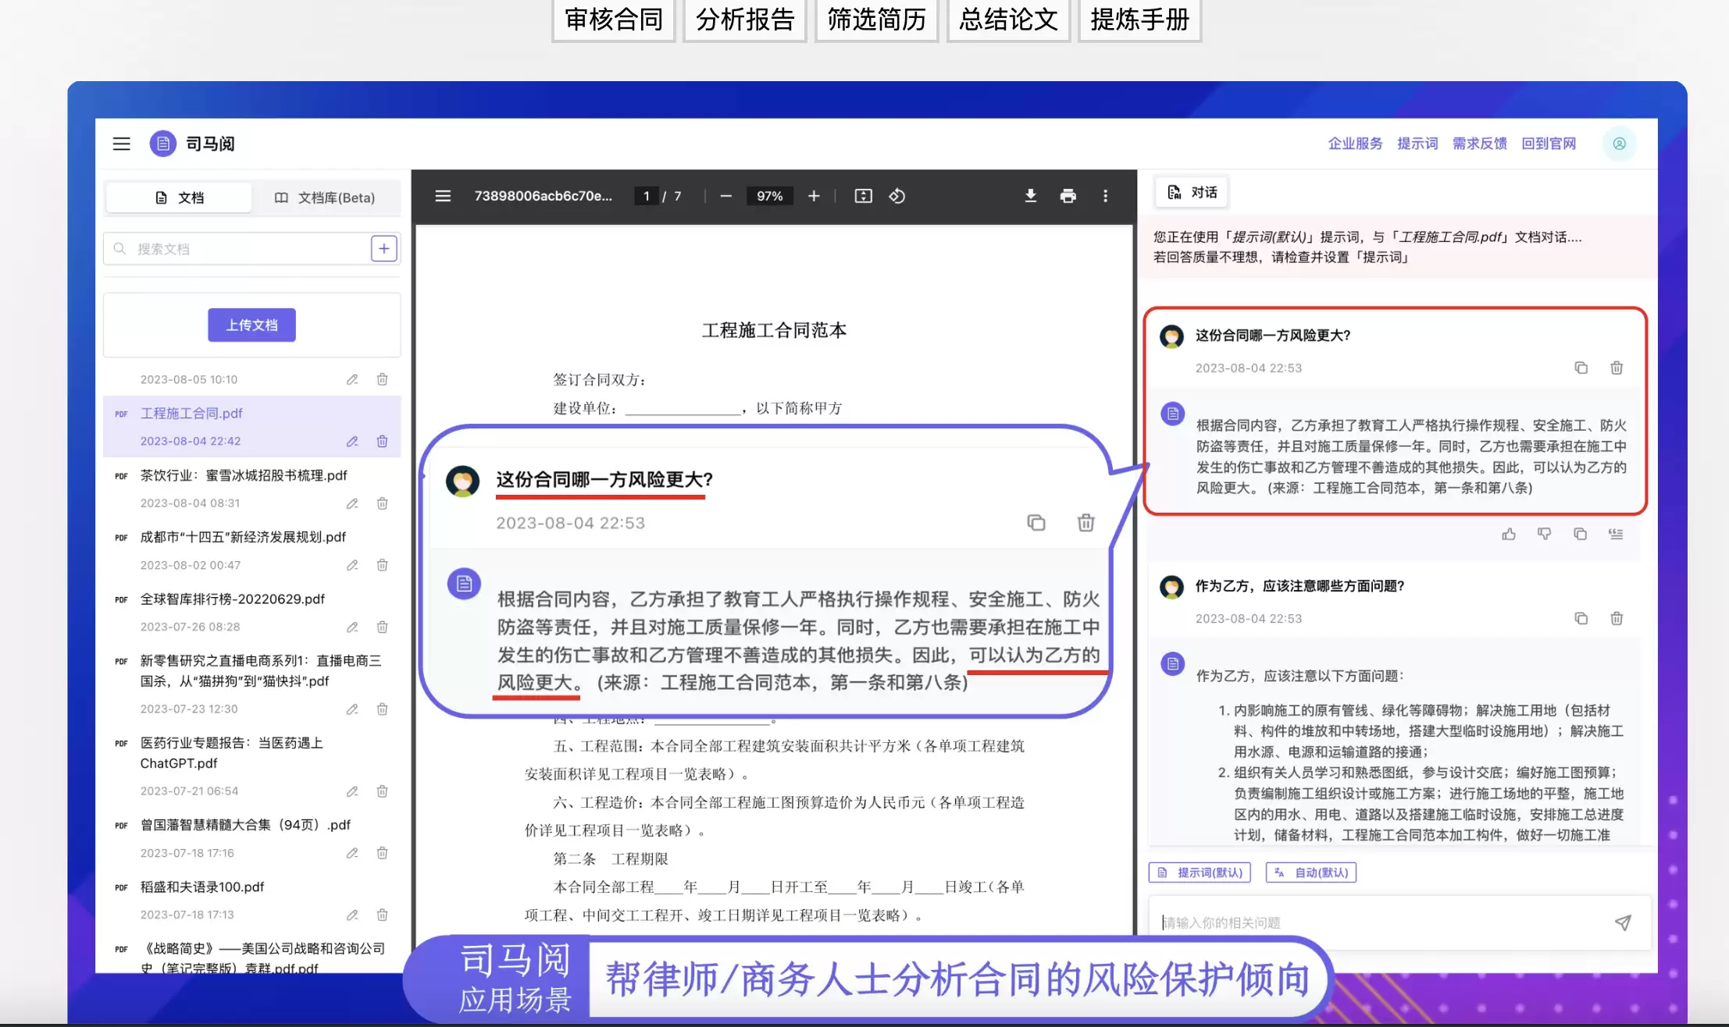Open the user avatar profile icon
Viewport: 1729px width, 1027px height.
(1619, 144)
